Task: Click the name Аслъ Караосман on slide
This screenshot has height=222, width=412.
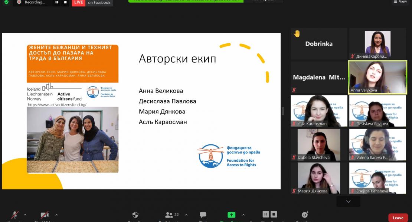Action: click(163, 122)
